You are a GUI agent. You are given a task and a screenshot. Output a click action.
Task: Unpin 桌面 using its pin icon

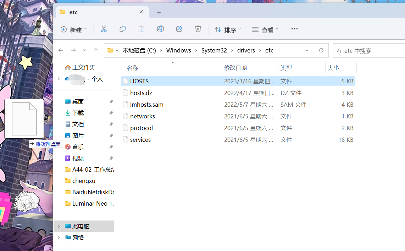pos(111,101)
